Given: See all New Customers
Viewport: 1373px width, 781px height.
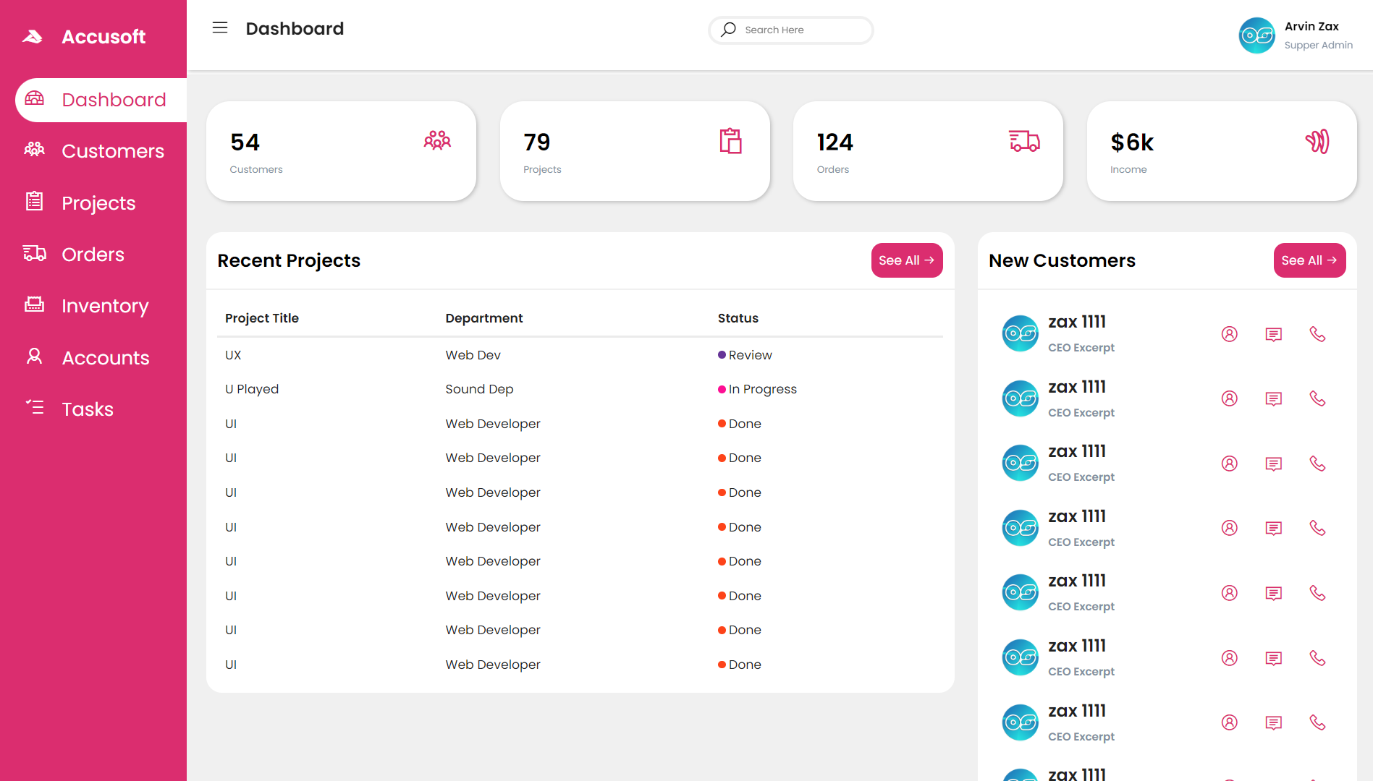Looking at the screenshot, I should [x=1309, y=260].
